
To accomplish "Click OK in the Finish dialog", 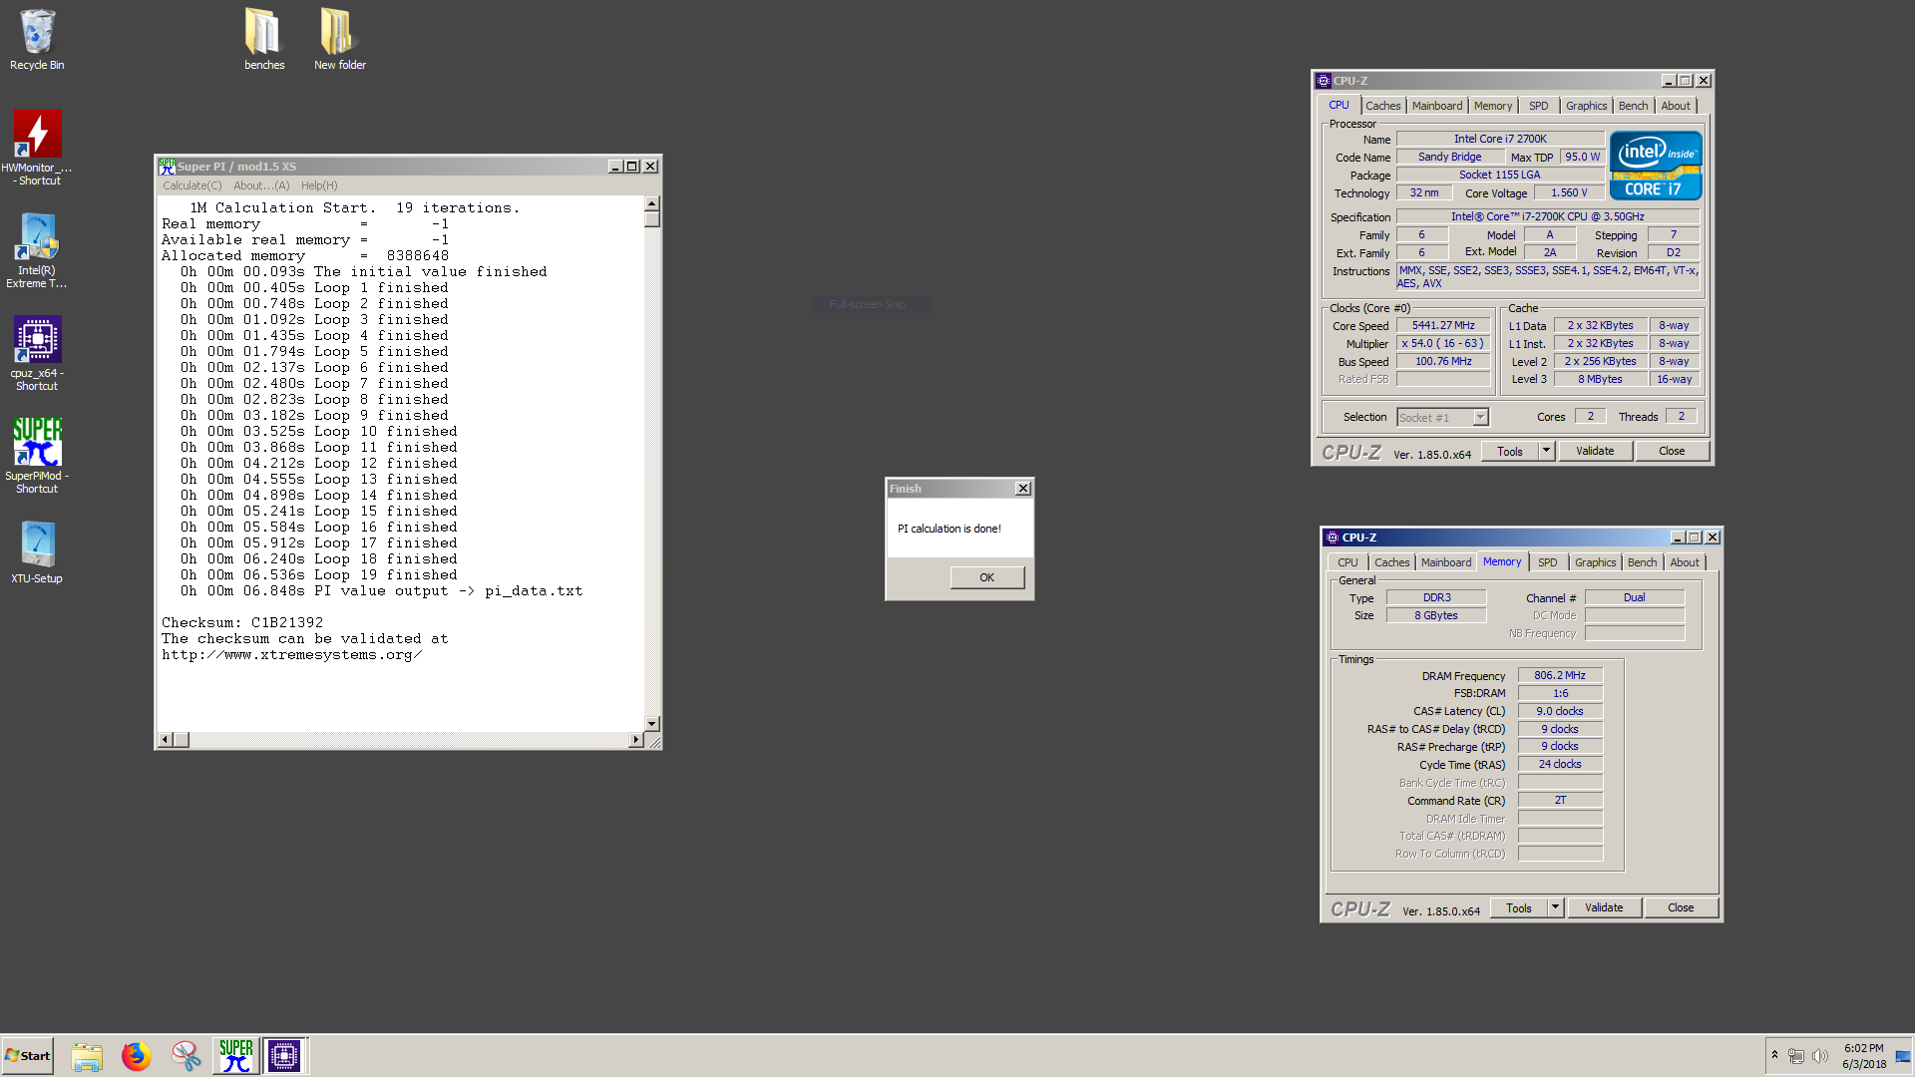I will (986, 577).
